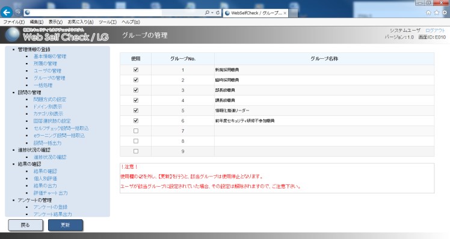Open the address bar dropdown arrow
This screenshot has width=450, height=239.
click(x=212, y=13)
